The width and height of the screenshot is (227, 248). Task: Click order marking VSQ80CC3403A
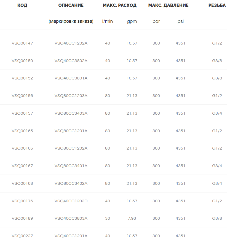click(71, 113)
